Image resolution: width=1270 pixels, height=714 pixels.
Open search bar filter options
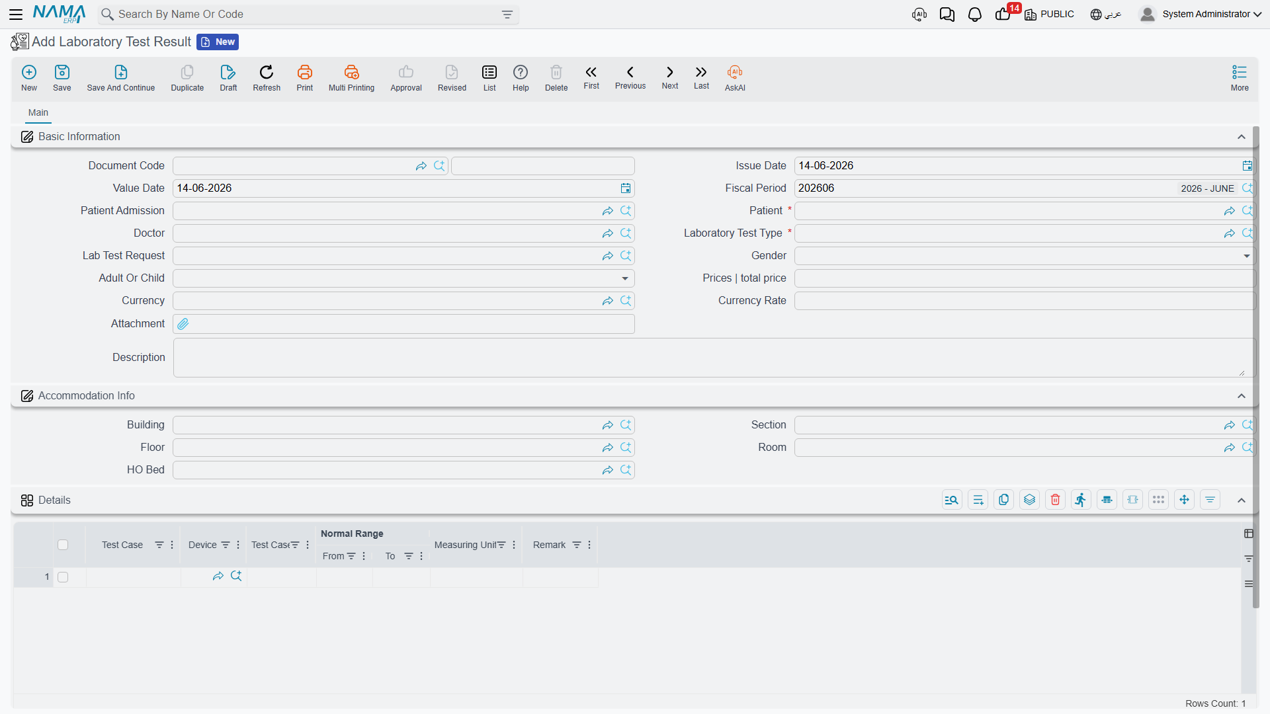(507, 15)
